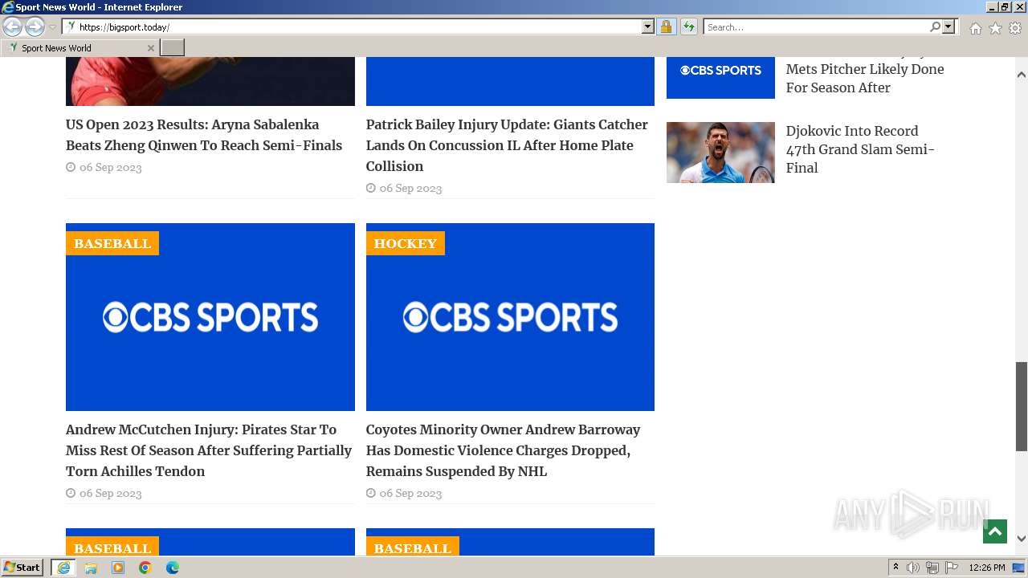
Task: Open File Explorer taskbar icon
Action: (x=91, y=568)
